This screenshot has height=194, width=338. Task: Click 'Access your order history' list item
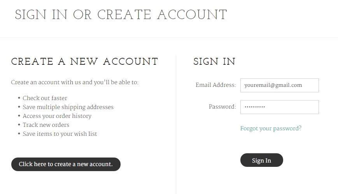(x=57, y=116)
